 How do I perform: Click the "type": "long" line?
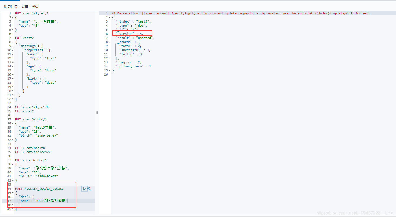(43, 70)
